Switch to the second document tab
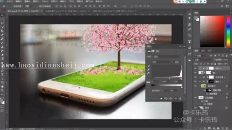 click(67, 11)
